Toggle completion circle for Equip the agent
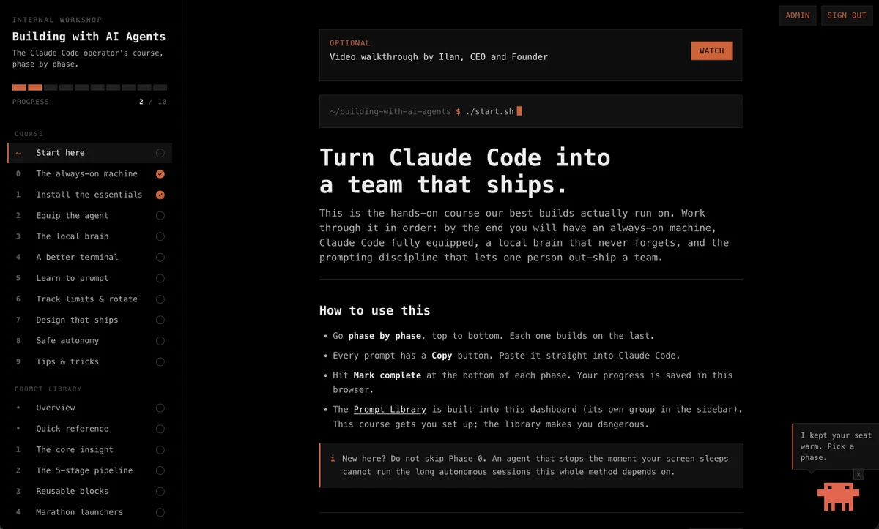879x529 pixels. [x=160, y=216]
